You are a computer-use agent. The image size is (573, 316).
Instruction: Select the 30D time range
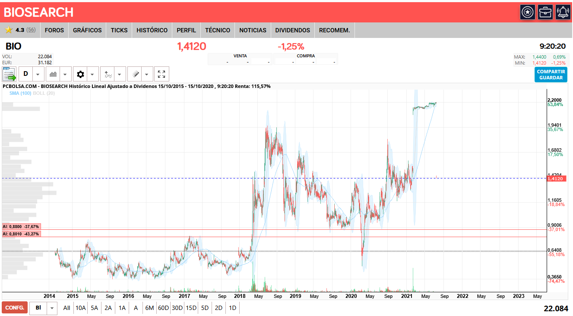tap(177, 308)
